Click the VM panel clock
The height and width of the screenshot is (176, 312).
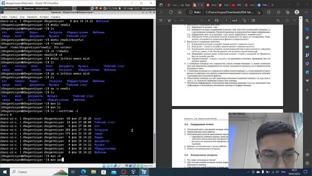point(132,8)
